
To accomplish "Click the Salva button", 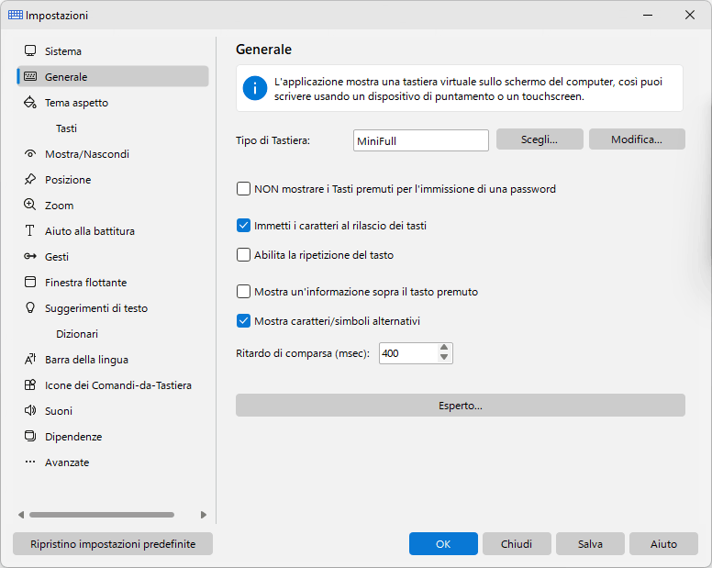I will [x=590, y=544].
